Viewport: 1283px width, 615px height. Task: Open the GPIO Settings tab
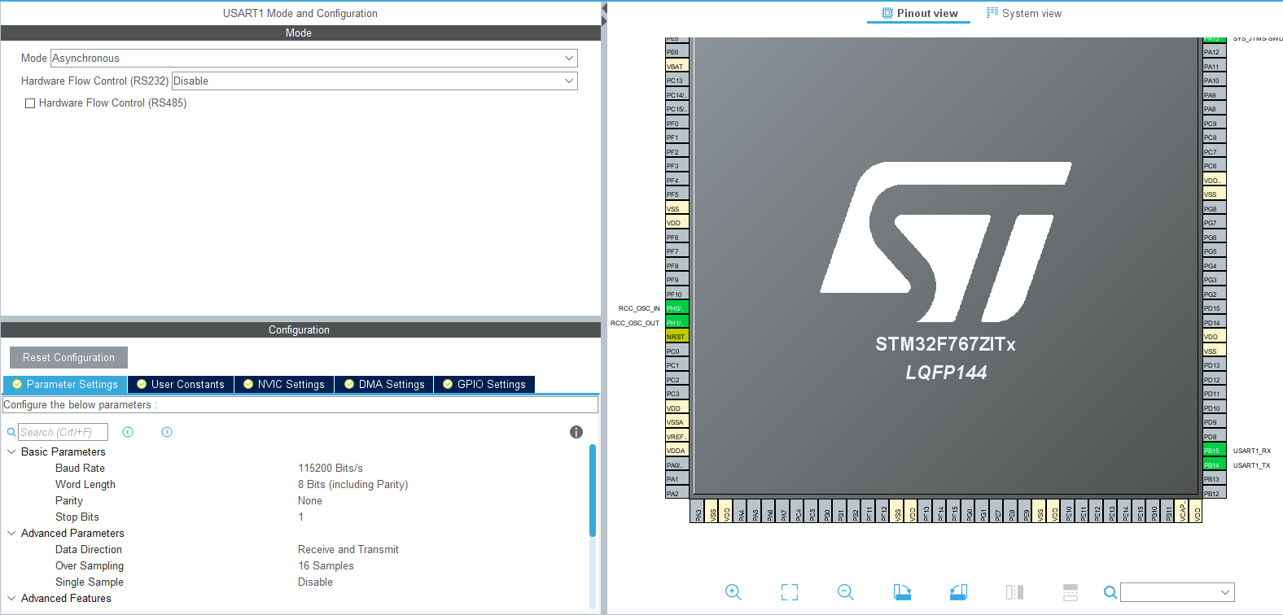(484, 384)
